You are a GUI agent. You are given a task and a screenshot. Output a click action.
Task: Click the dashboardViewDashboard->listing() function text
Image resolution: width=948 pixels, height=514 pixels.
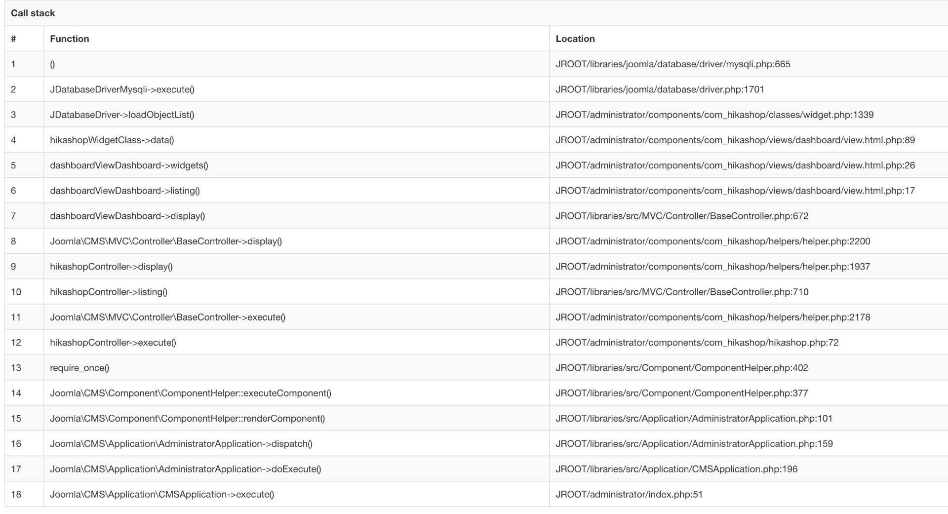[125, 191]
